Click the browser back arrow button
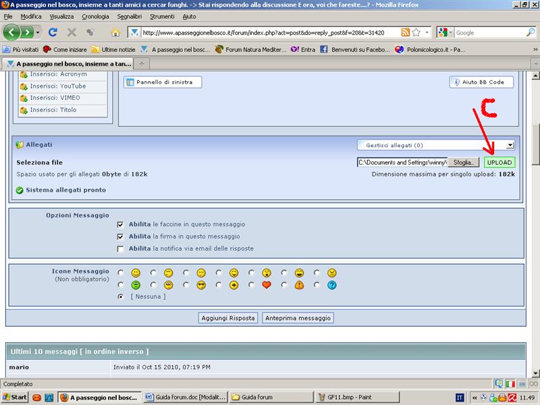The height and width of the screenshot is (405, 540). pos(11,32)
